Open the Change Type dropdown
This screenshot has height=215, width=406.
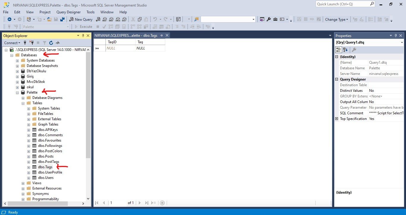click(x=336, y=19)
